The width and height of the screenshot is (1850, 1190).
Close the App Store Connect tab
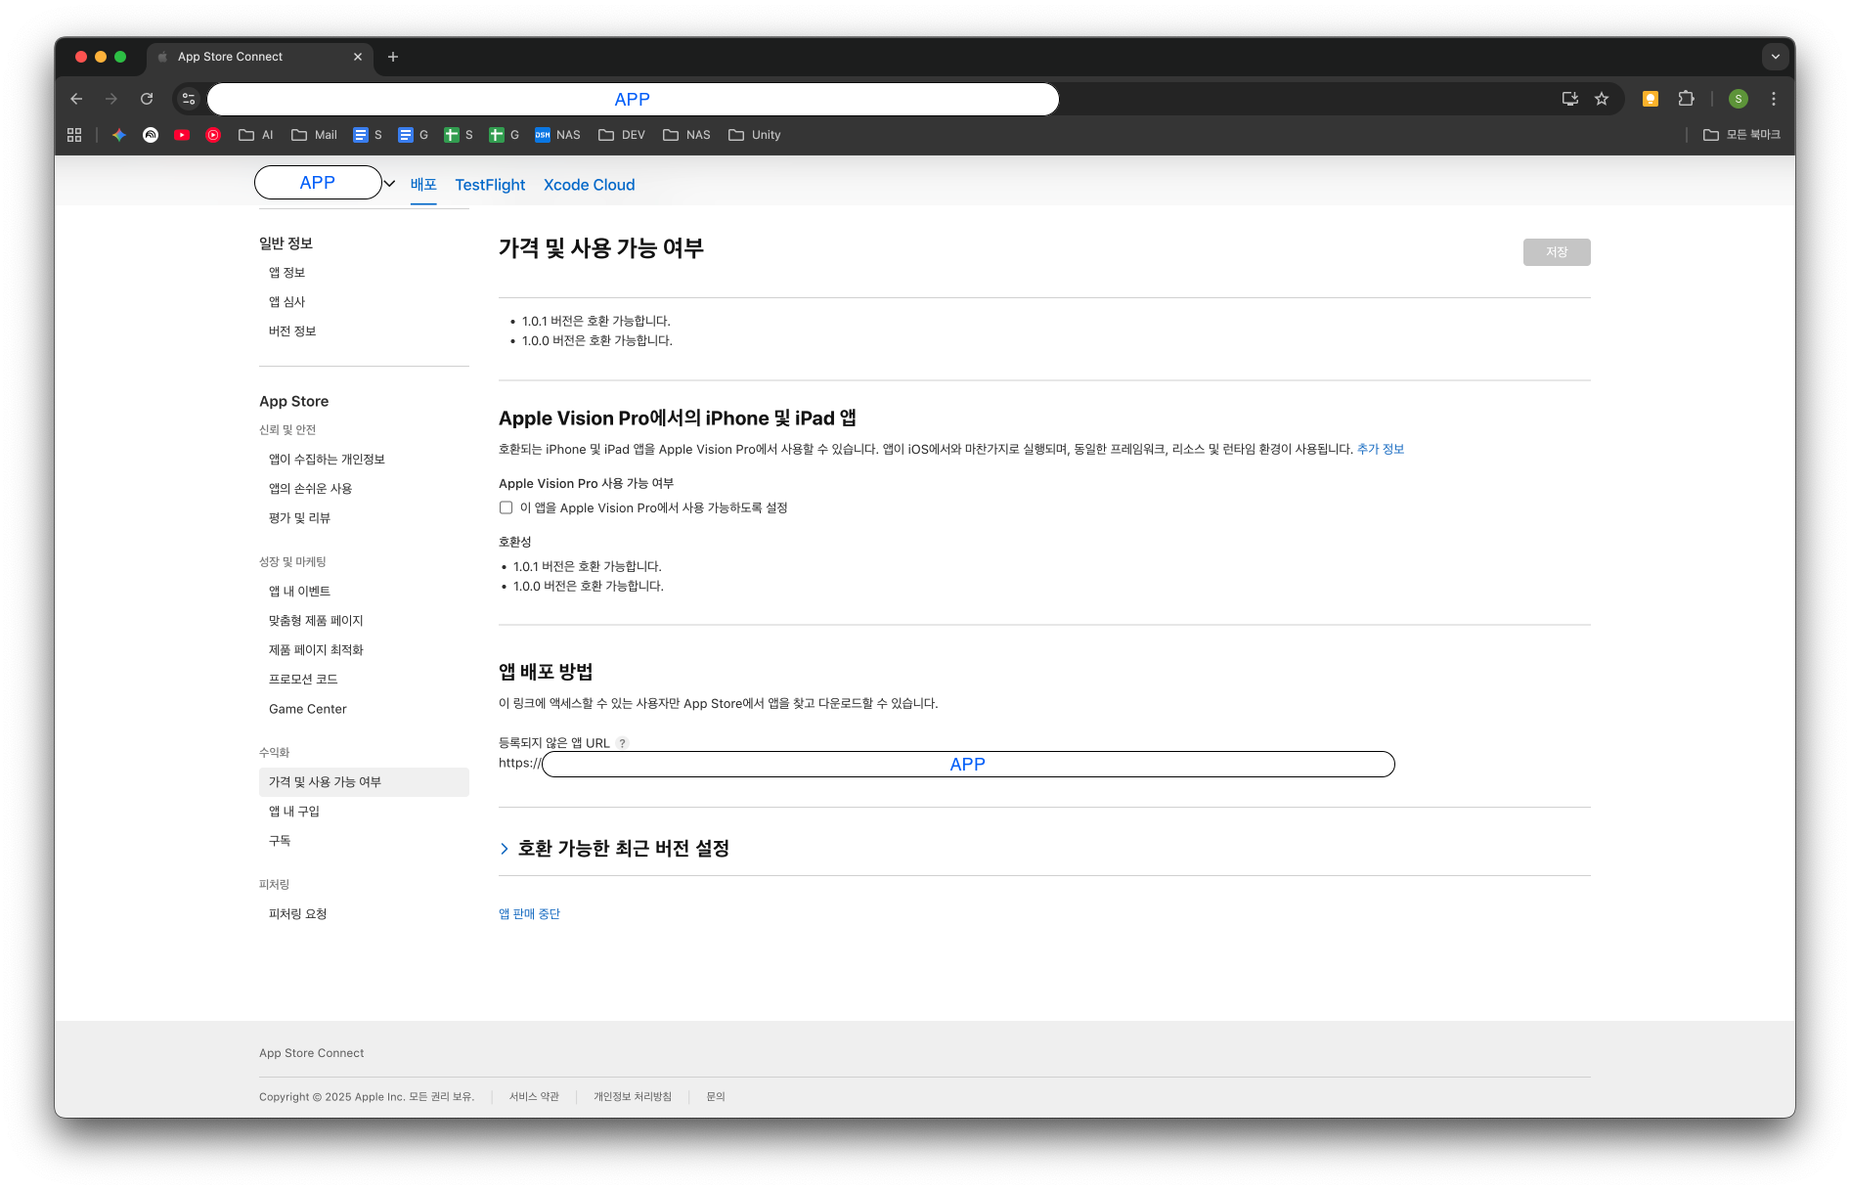click(358, 57)
